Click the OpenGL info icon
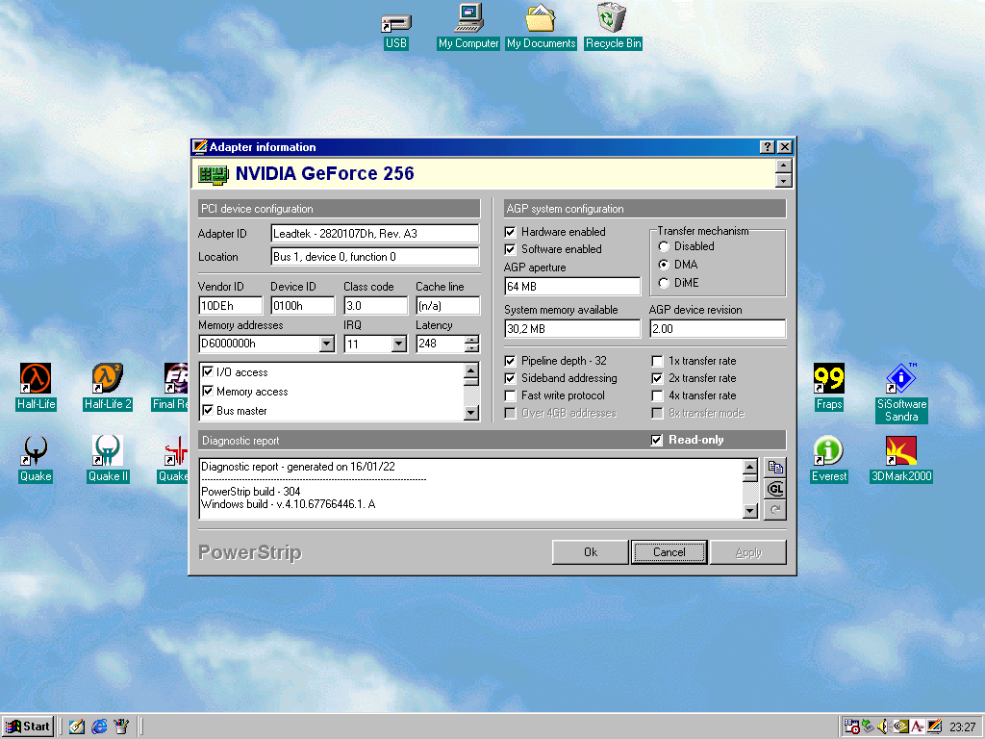This screenshot has height=739, width=985. [775, 489]
